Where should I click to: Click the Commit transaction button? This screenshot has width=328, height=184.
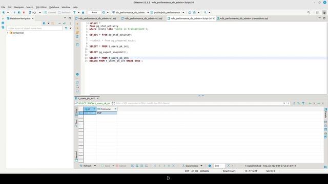[50, 12]
